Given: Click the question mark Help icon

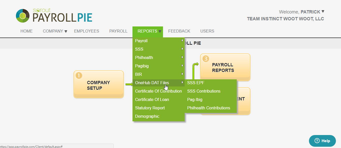Looking at the screenshot, I should click(317, 141).
